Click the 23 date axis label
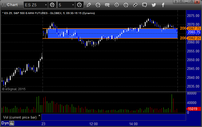202x127 pixels. [x=43, y=124]
